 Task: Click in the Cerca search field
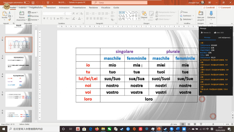[x=119, y=3]
